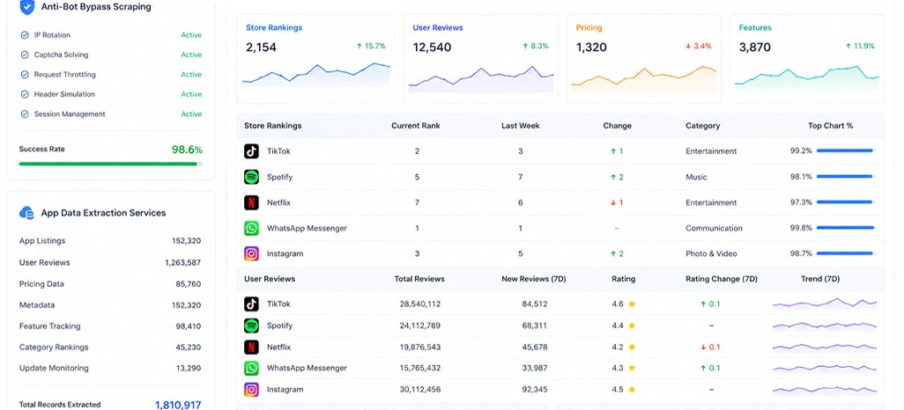Screen dimensions: 904x410
Task: Click the check icon beside Session Management
Action: [x=24, y=114]
